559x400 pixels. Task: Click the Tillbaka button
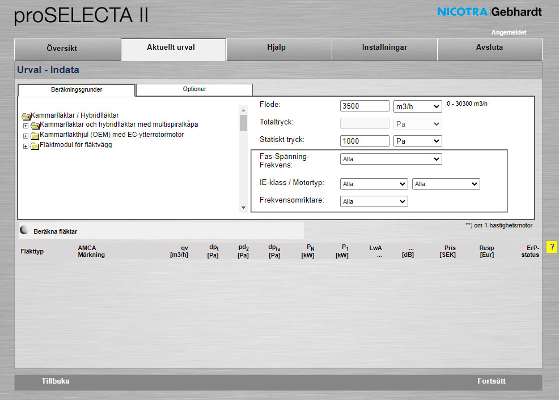point(56,381)
